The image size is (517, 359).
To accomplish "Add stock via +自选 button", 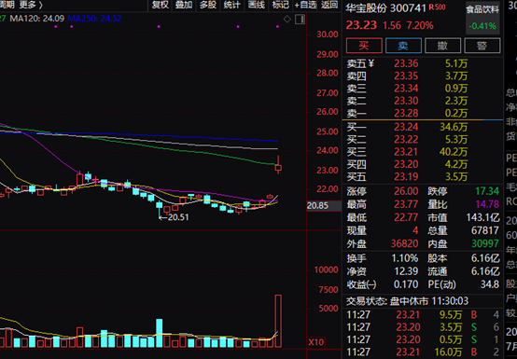I will pos(305,5).
